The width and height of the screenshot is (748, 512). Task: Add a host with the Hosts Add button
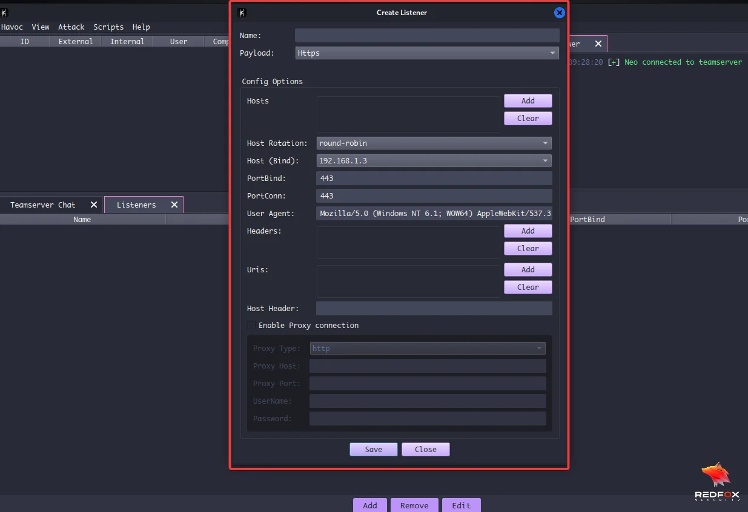pos(528,100)
